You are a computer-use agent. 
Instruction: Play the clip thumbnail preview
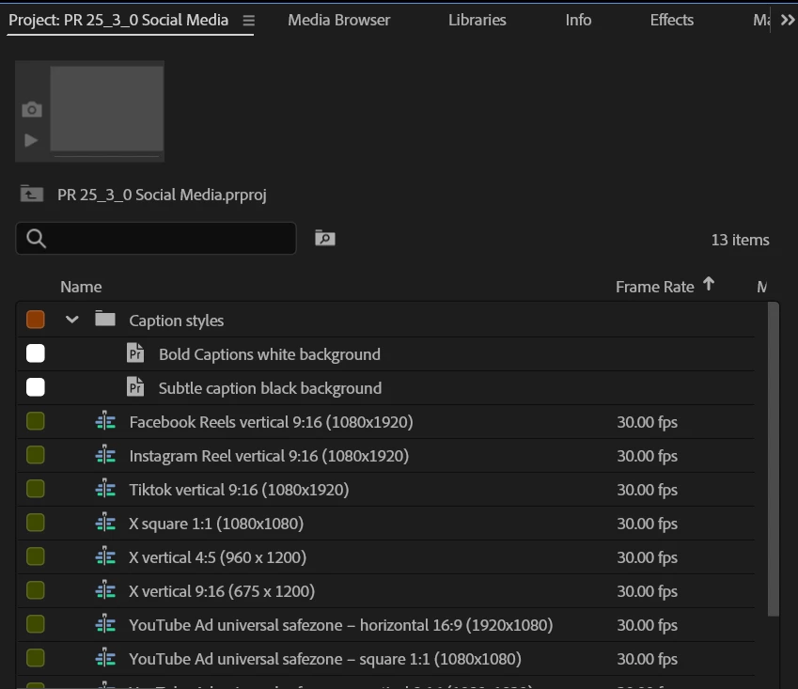coord(31,140)
